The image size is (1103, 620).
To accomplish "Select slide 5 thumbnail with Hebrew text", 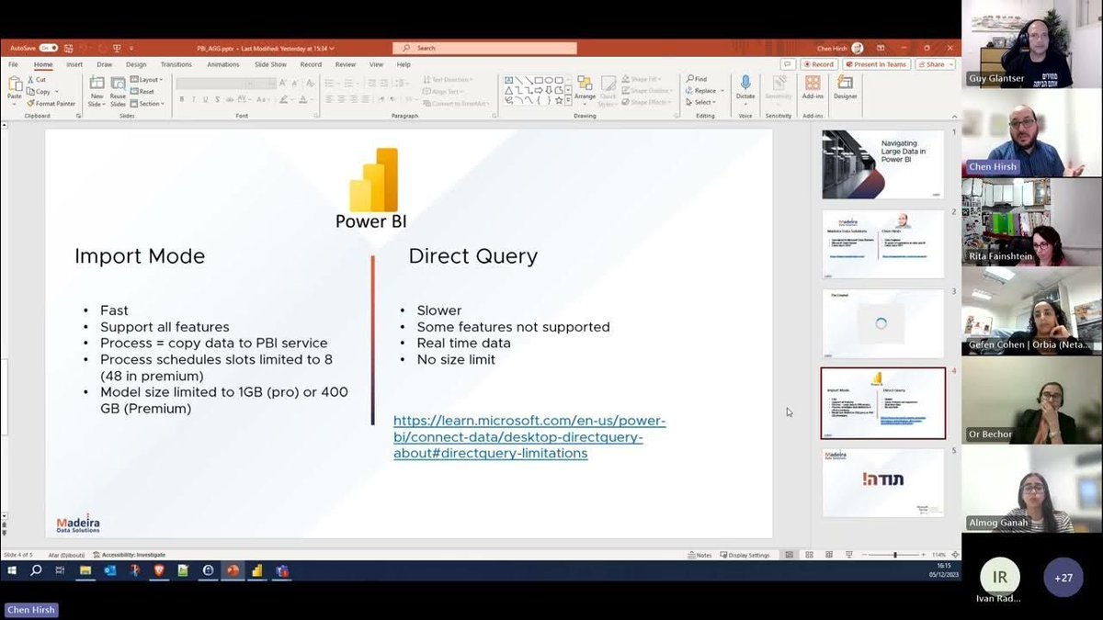I will [x=882, y=482].
